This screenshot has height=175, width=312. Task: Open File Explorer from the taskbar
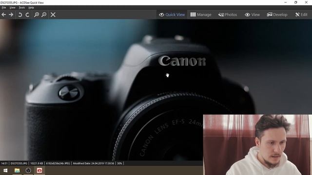17,171
